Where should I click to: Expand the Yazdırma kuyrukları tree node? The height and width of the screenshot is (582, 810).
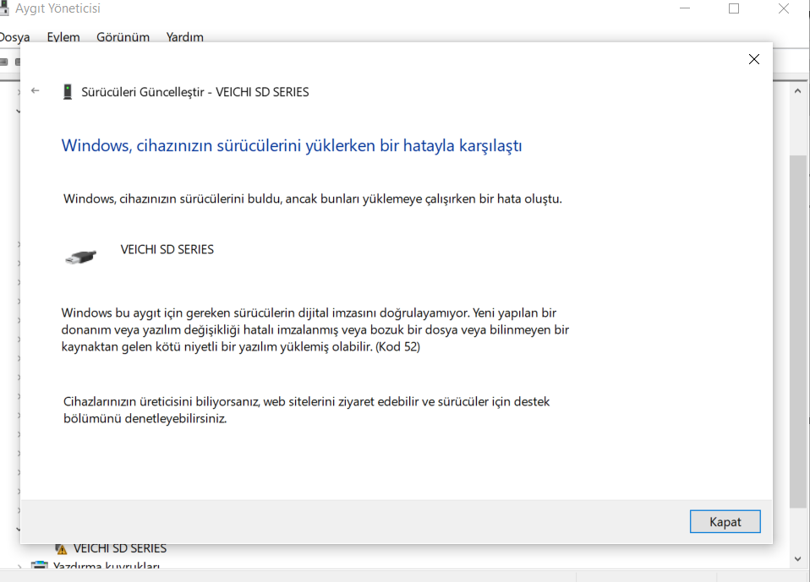(19, 566)
